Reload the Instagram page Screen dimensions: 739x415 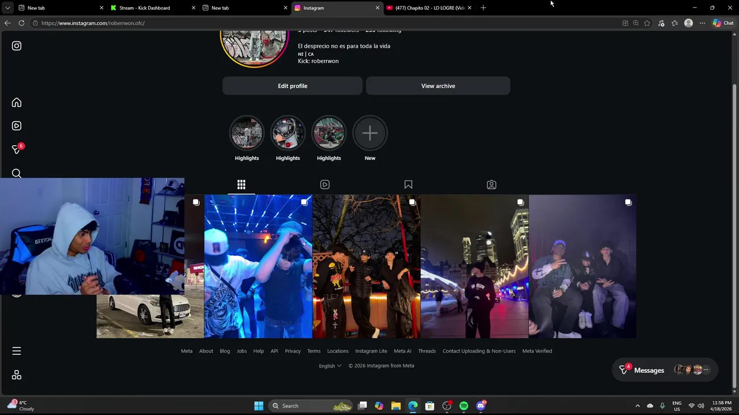pyautogui.click(x=21, y=23)
